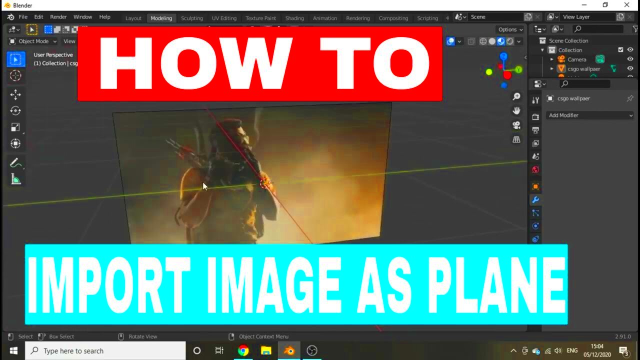The image size is (640, 360).
Task: Open the Edit menu
Action: point(38,17)
